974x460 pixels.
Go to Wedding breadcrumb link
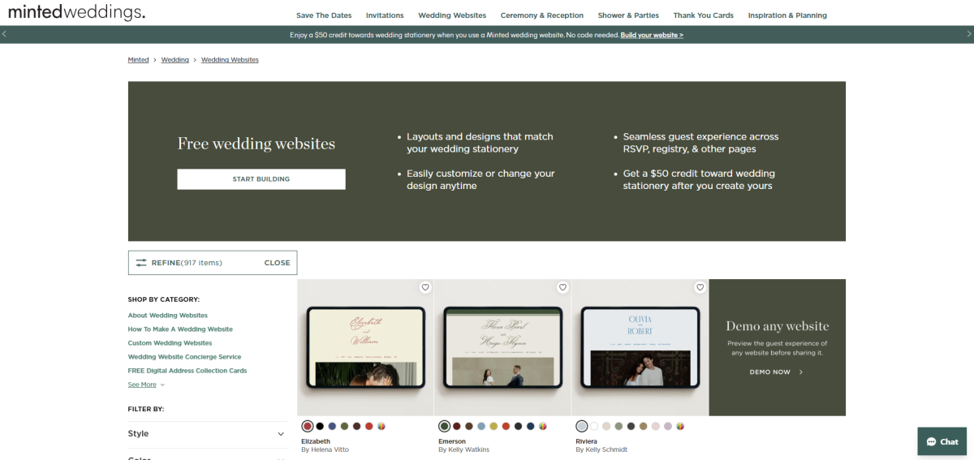click(x=175, y=60)
